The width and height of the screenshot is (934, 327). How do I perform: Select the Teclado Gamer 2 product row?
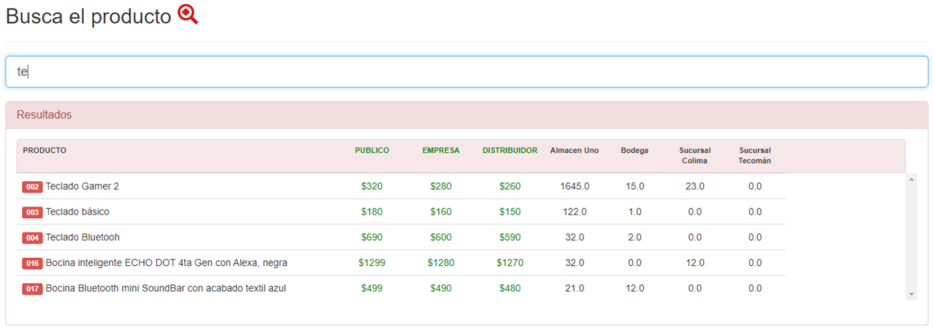click(x=82, y=186)
